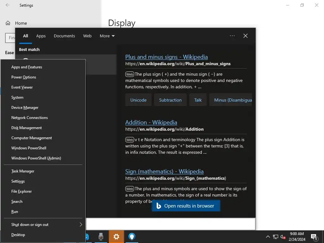Open Plus and minus signs Wikipedia link
The height and width of the screenshot is (243, 324).
click(166, 57)
